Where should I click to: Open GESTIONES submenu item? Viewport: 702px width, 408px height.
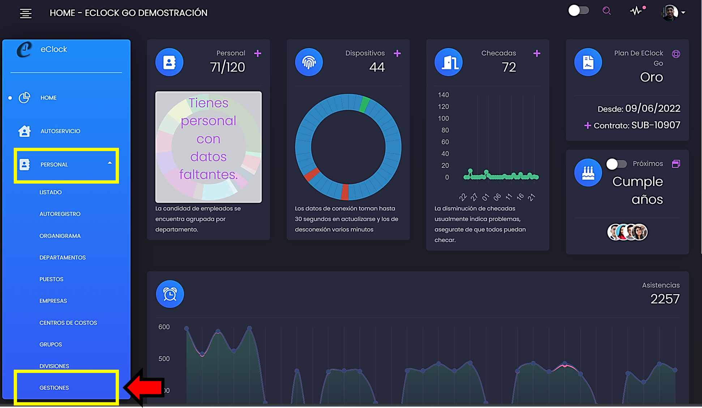tap(54, 388)
